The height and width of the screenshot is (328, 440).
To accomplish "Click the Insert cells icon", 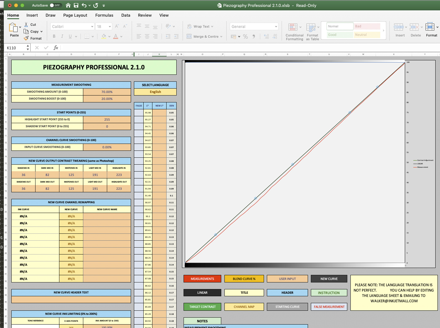I will 399,27.
